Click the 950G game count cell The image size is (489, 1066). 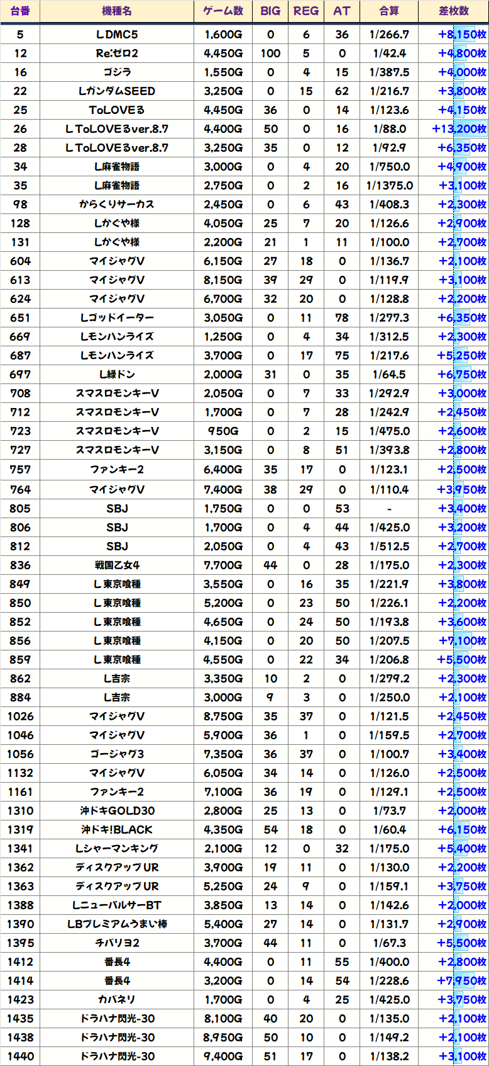coord(223,431)
